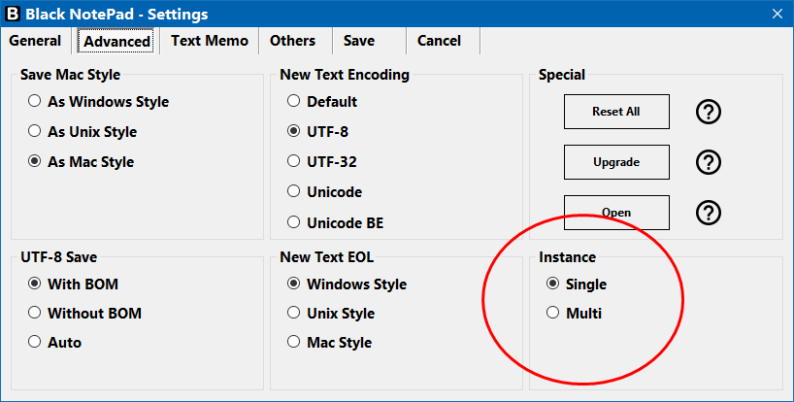Select Auto under UTF-8 Save
Viewport: 794px width, 402px height.
[x=55, y=343]
